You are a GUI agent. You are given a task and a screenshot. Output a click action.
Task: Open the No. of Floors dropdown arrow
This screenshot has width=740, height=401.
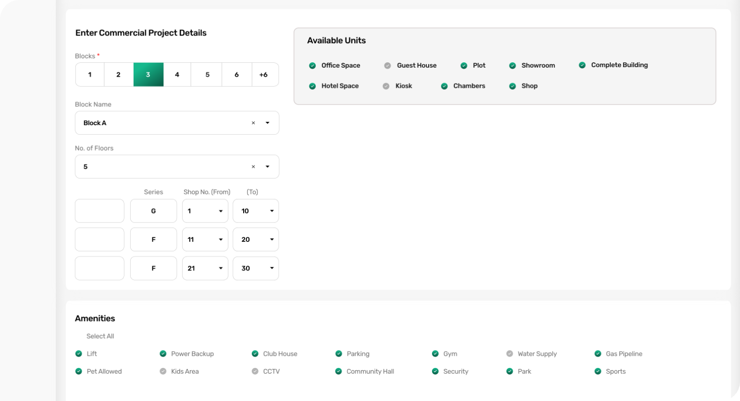click(x=268, y=167)
